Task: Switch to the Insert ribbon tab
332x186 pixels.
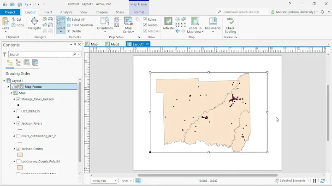Action: coord(47,12)
